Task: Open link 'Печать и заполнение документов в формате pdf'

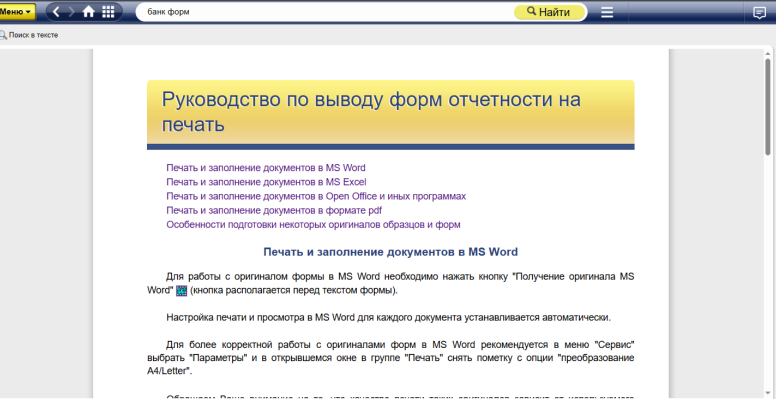Action: tap(274, 210)
